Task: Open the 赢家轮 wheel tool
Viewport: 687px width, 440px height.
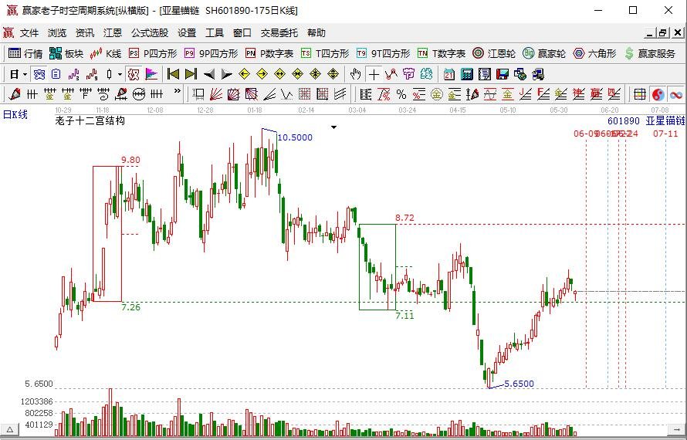Action: click(x=543, y=53)
